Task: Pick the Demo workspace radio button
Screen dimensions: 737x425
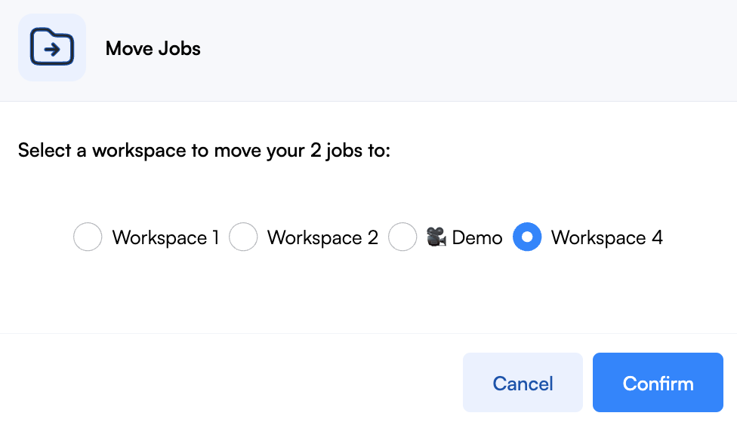Action: coord(402,237)
